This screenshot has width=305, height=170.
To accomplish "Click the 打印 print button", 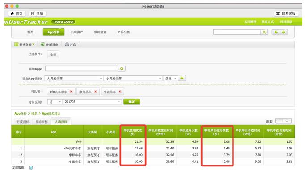I will (70, 45).
